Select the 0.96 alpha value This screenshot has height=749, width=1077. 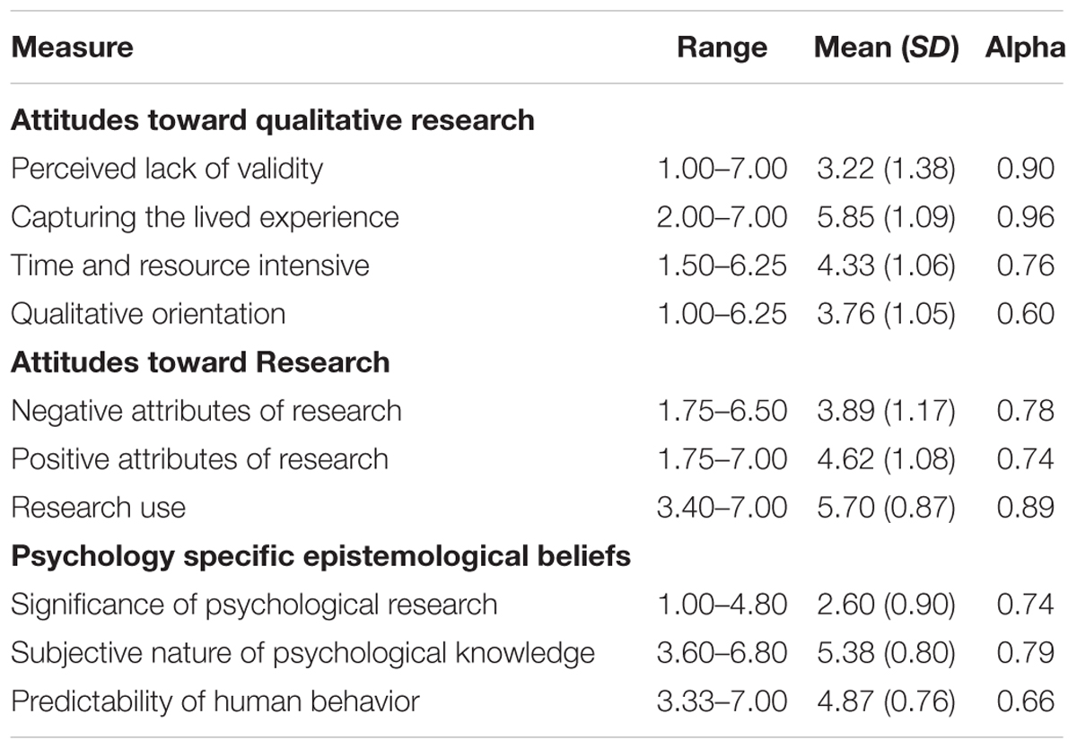[1025, 216]
